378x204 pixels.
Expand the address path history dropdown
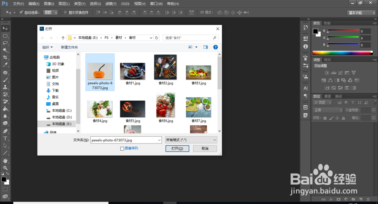[x=151, y=38]
